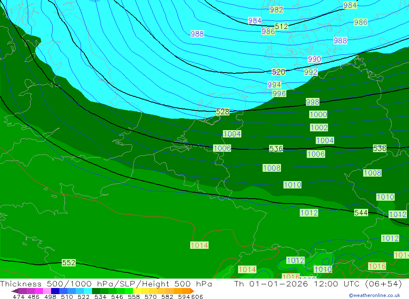
Task: Click the 528 height contour label
Action: coord(222,112)
